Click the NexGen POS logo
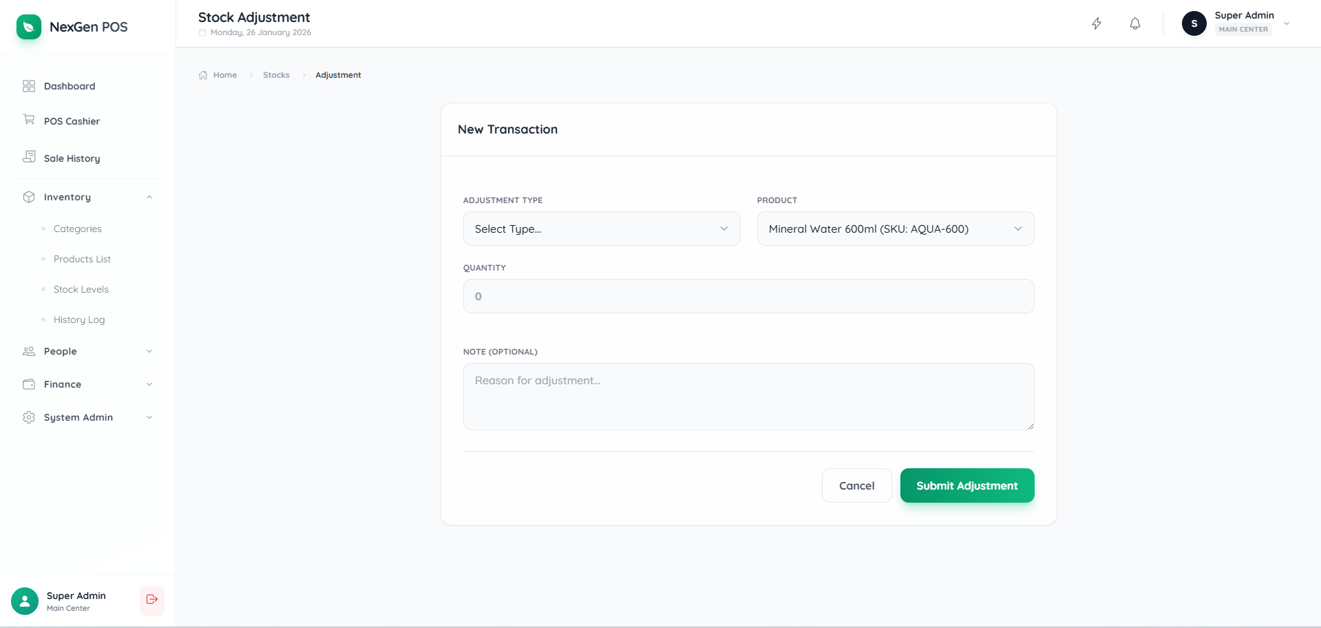 [x=72, y=27]
